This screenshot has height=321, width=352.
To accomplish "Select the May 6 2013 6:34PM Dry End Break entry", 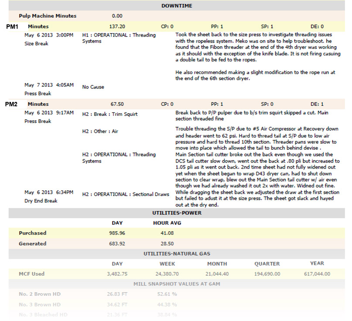I will [x=49, y=196].
